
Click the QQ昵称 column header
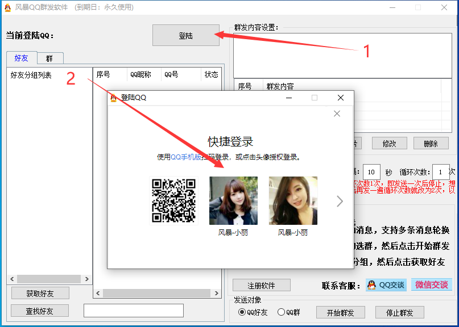(144, 75)
